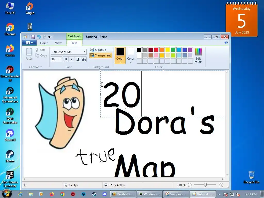
Task: Click the Windows Start button
Action: click(7, 194)
